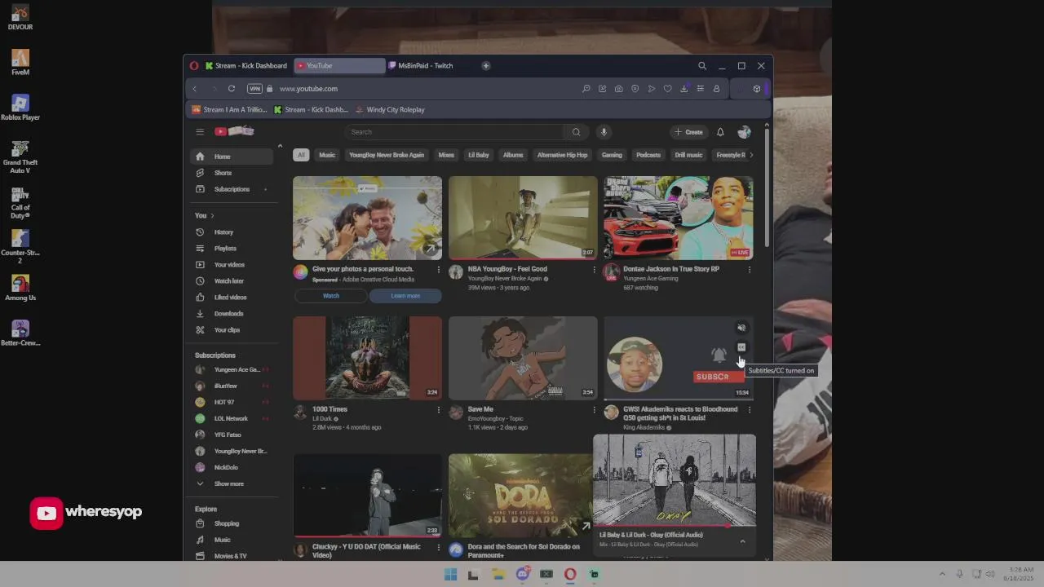This screenshot has height=587, width=1044.
Task: Open YouTube notifications bell
Action: coord(720,132)
